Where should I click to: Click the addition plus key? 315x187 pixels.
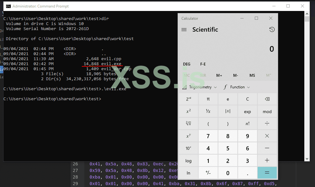pyautogui.click(x=267, y=160)
